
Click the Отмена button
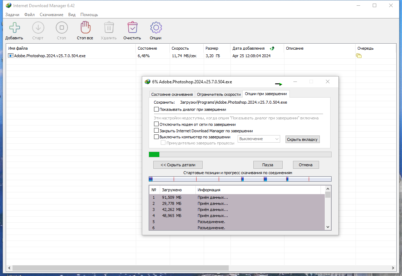(306, 165)
